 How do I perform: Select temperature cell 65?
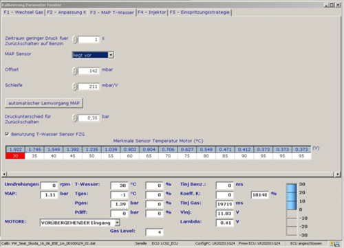[x=149, y=156]
